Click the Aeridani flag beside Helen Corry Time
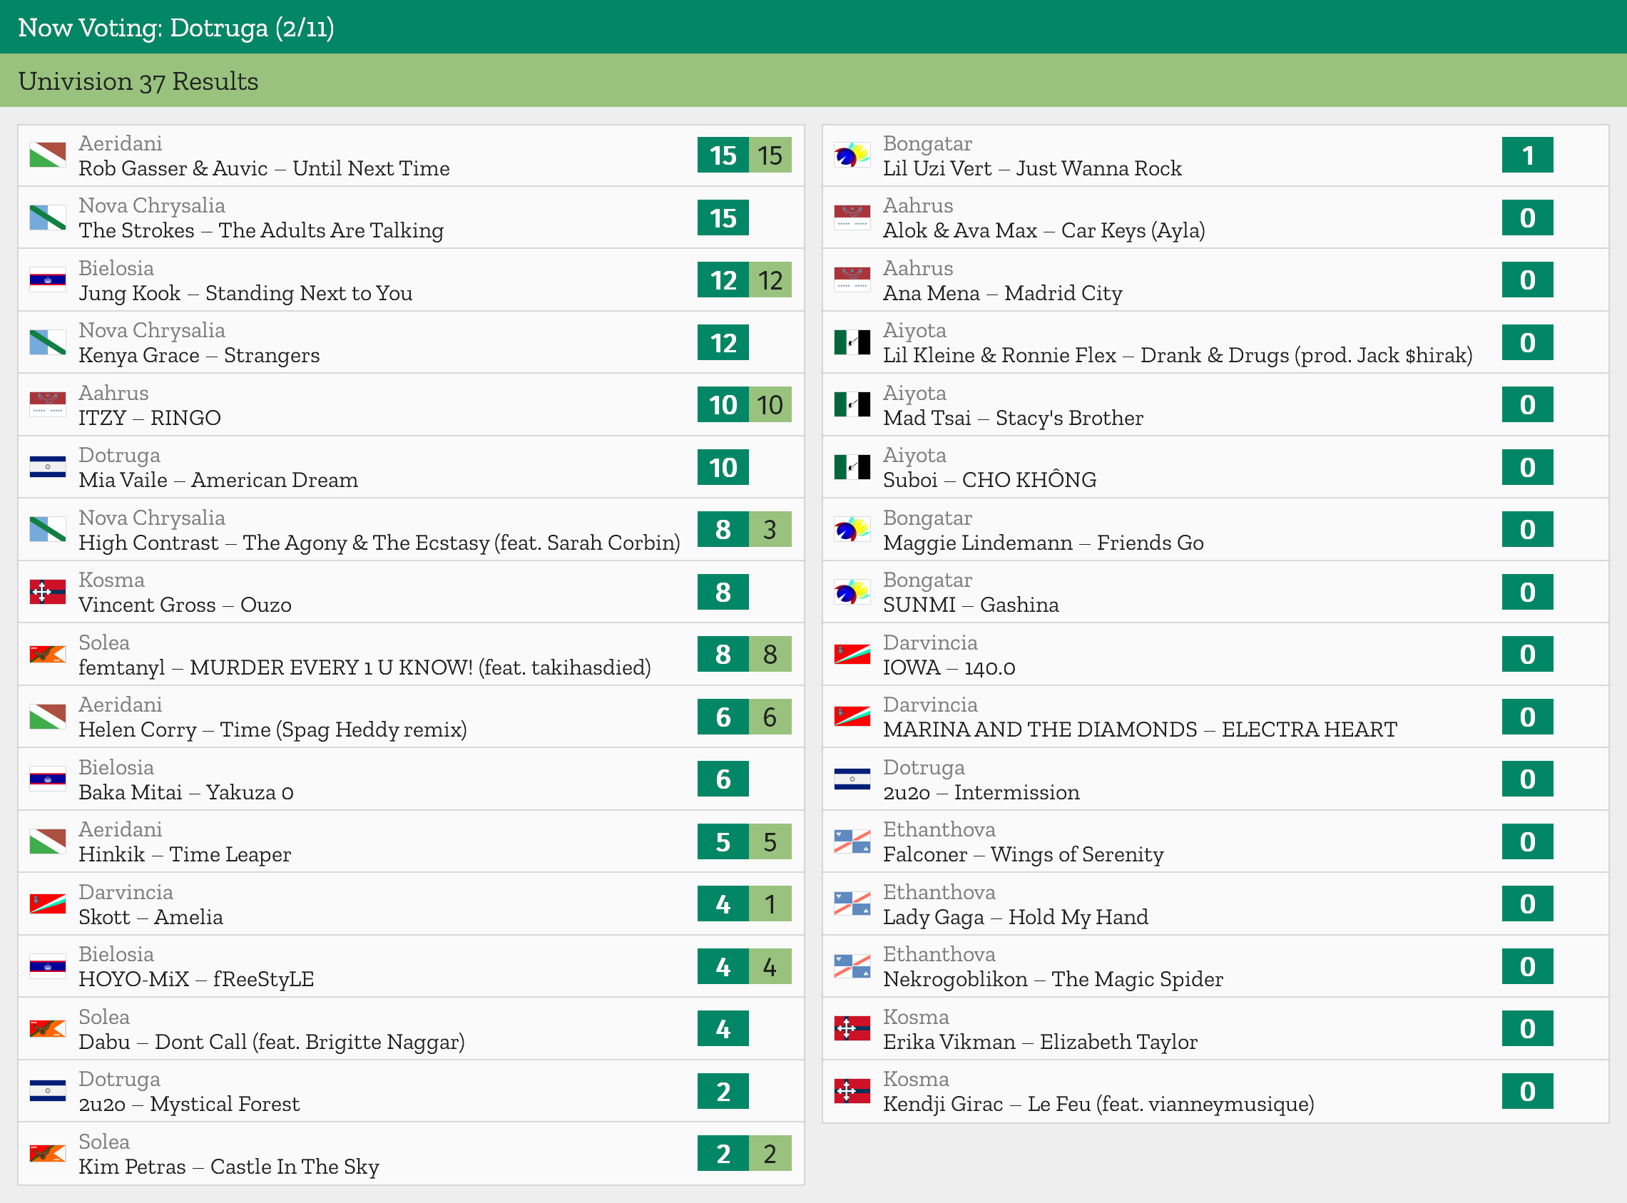Image resolution: width=1627 pixels, height=1203 pixels. (x=47, y=717)
